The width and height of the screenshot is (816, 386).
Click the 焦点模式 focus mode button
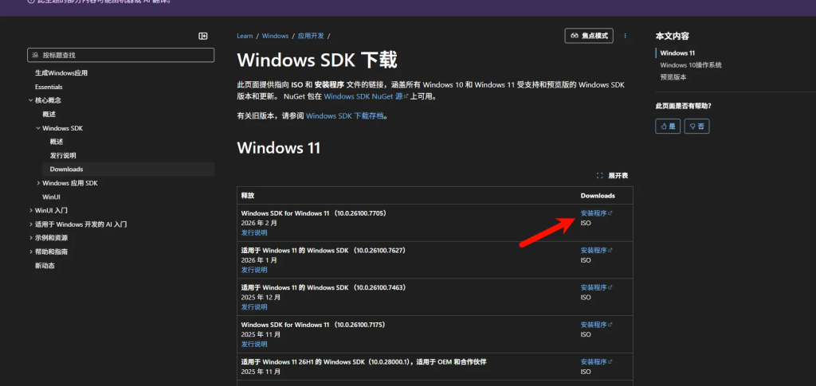pos(589,36)
